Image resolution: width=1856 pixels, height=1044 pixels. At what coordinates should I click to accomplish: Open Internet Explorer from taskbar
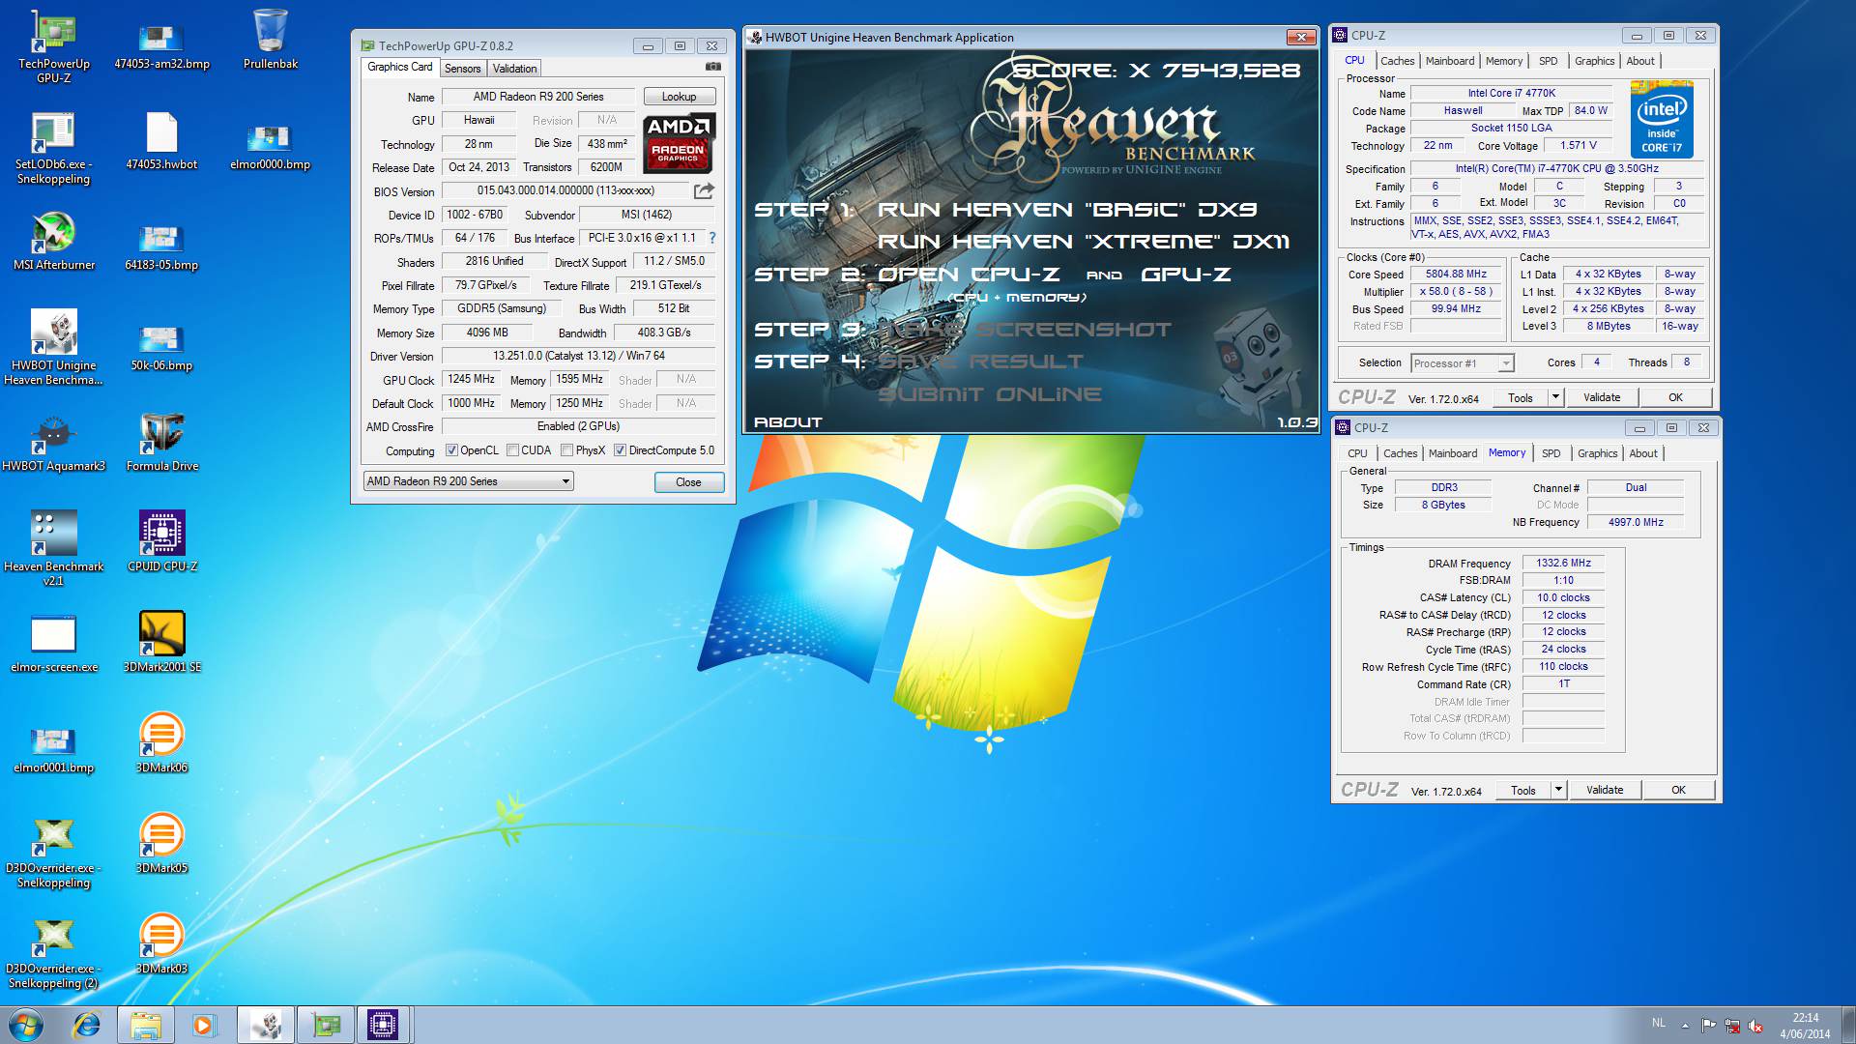tap(87, 1025)
